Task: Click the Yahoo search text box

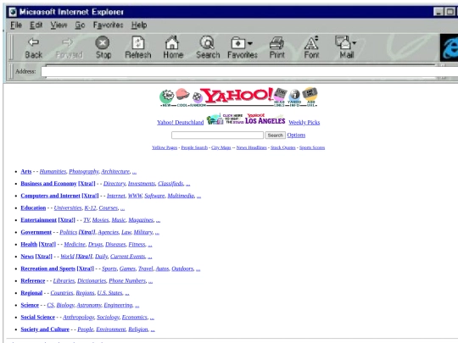Action: (x=217, y=135)
